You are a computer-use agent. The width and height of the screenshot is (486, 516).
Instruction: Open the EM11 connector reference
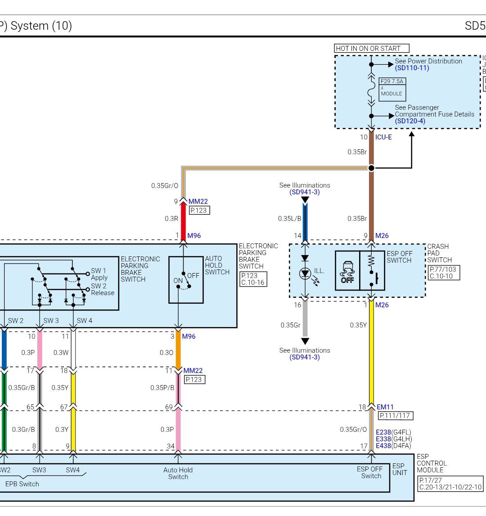pos(385,407)
